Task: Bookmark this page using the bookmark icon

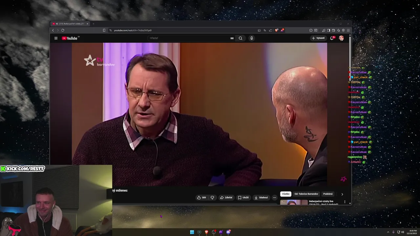Action: (x=104, y=30)
